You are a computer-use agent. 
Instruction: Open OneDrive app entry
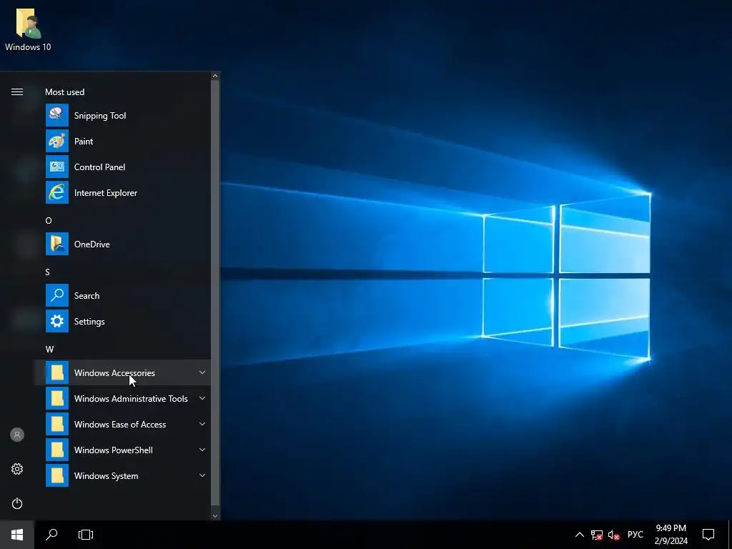tap(122, 244)
